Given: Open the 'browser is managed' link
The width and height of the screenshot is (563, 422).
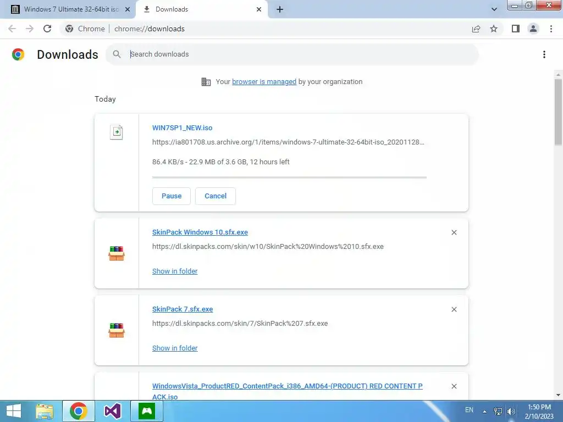Looking at the screenshot, I should tap(264, 81).
